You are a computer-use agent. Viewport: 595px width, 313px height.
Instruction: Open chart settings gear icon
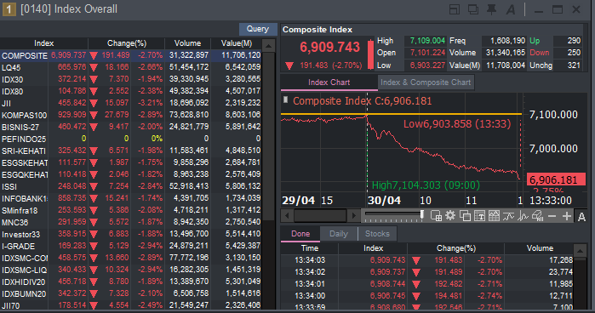tap(450, 216)
